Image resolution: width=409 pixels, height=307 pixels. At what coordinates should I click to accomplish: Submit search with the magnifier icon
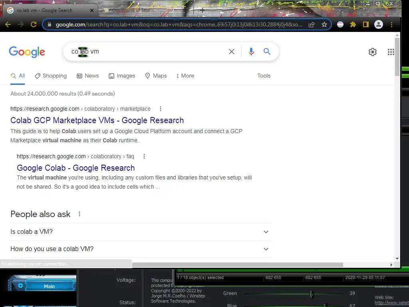click(x=267, y=52)
